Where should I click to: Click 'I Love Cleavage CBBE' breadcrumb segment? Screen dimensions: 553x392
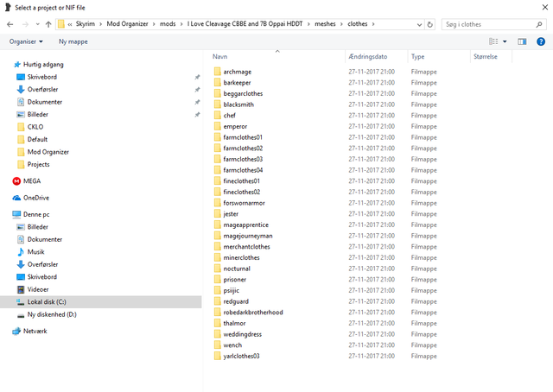(x=245, y=24)
